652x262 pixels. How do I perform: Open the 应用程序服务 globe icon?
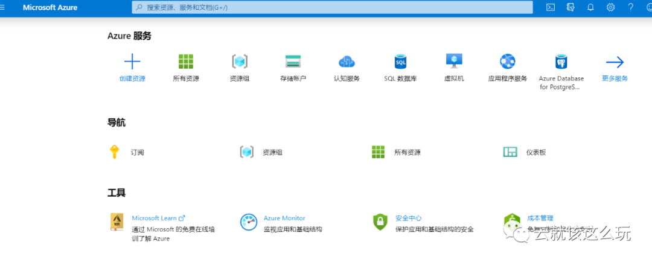(507, 62)
